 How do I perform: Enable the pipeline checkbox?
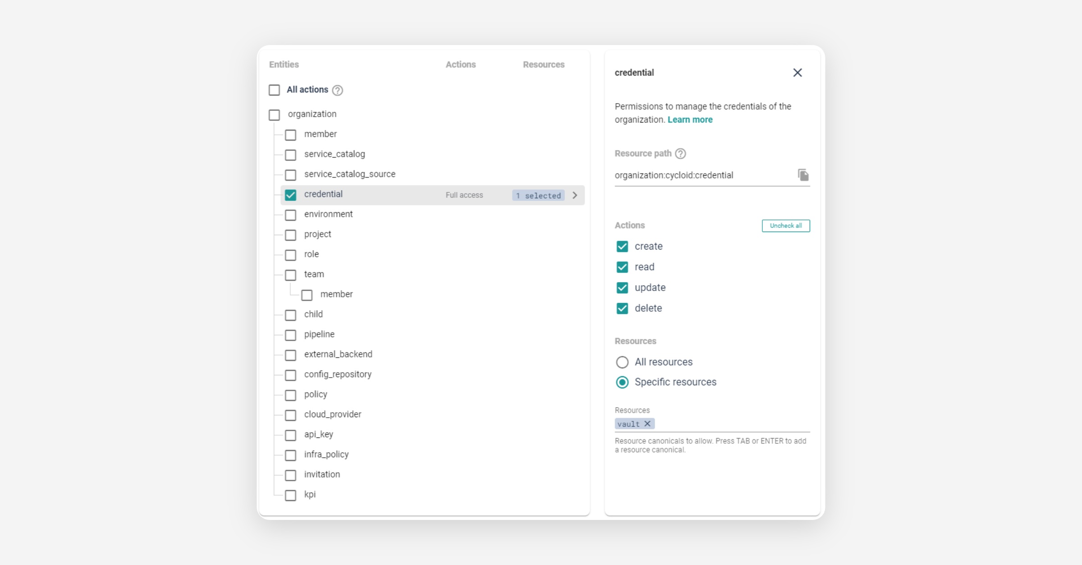[290, 335]
